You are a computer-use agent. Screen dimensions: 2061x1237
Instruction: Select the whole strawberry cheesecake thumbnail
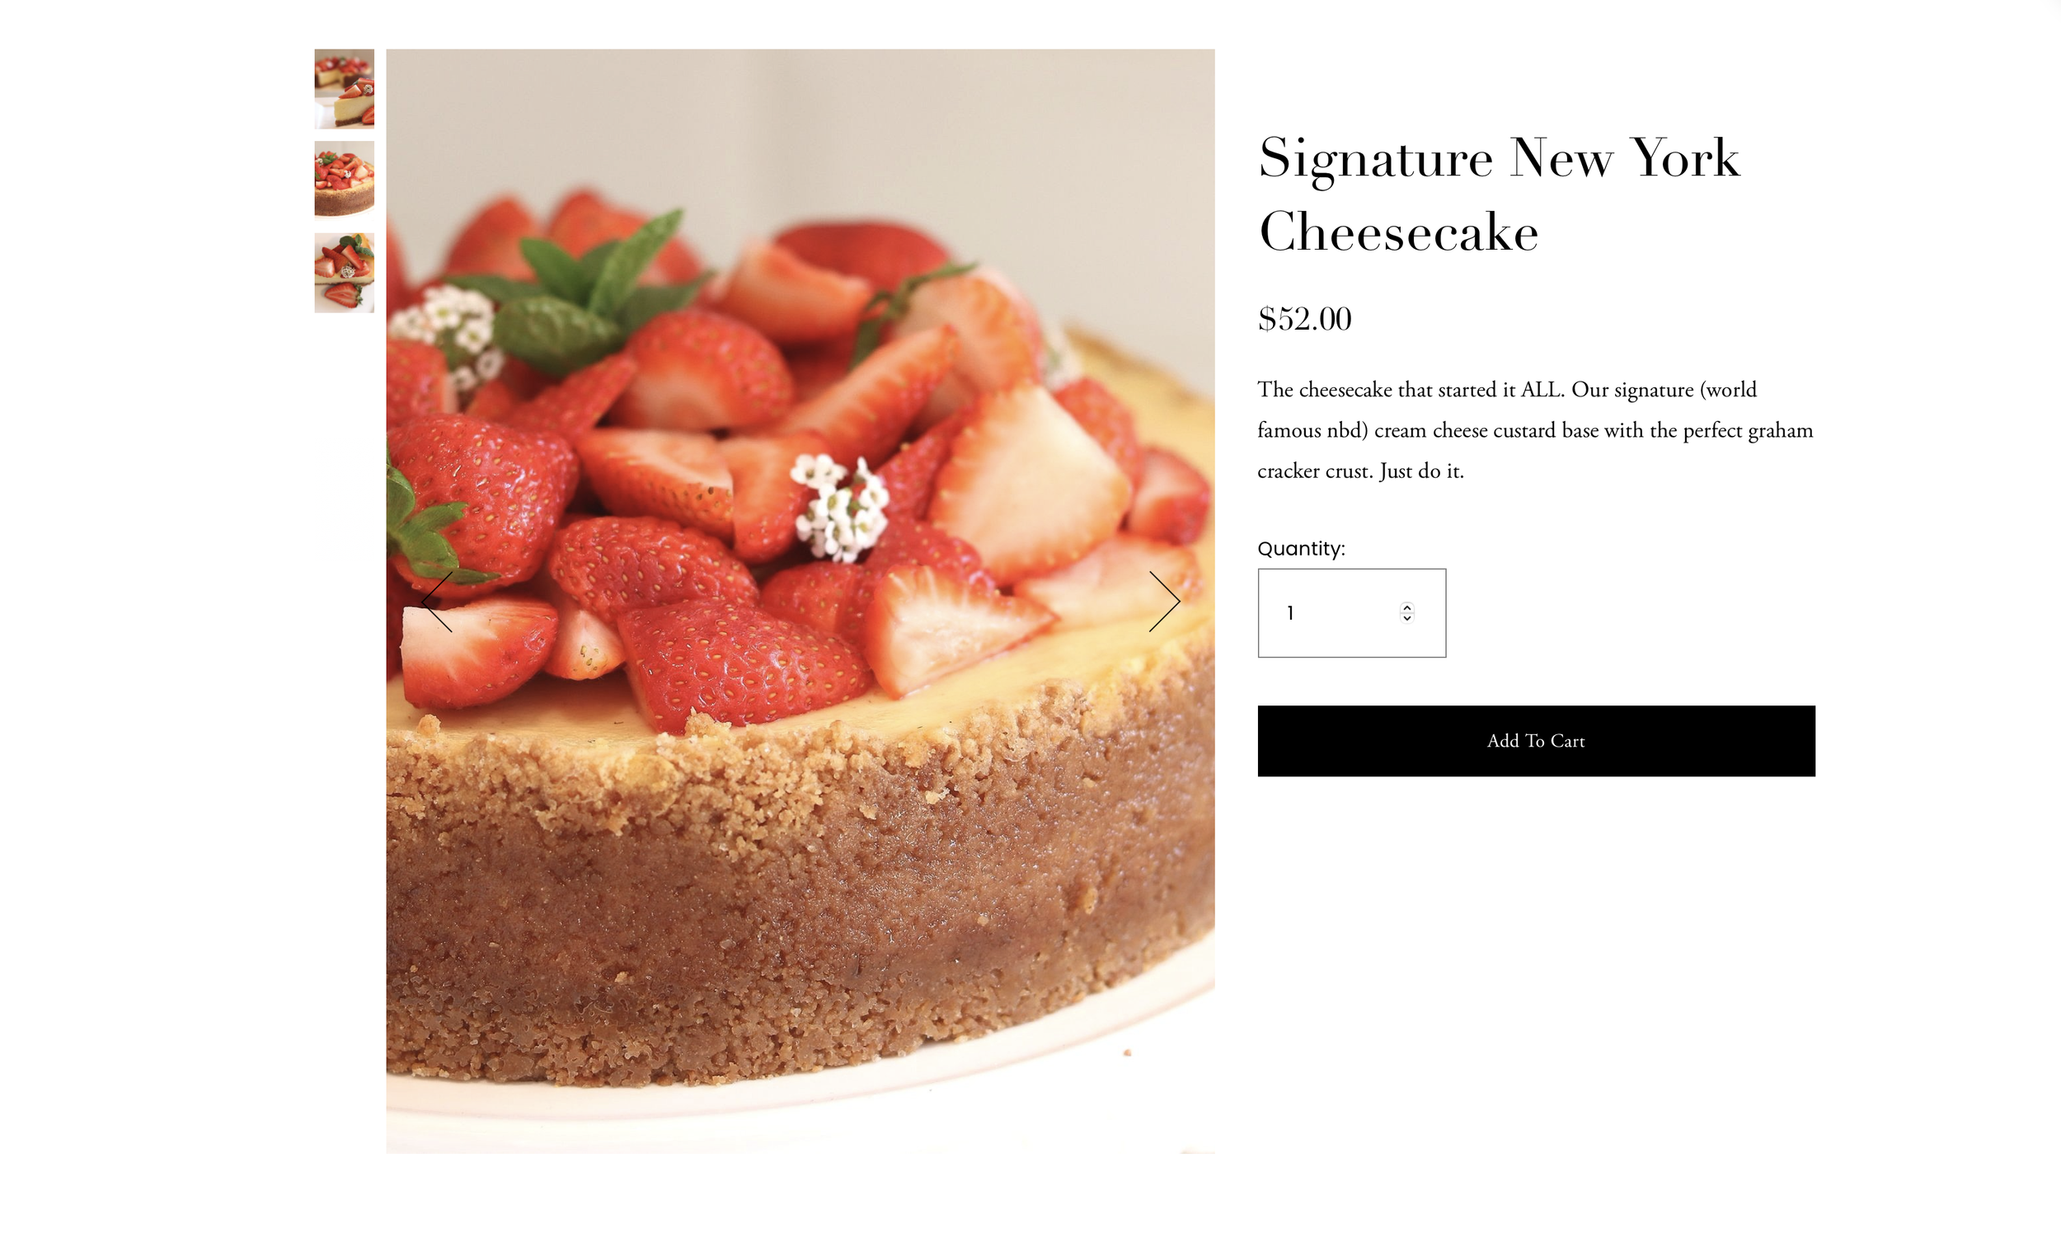click(x=344, y=178)
